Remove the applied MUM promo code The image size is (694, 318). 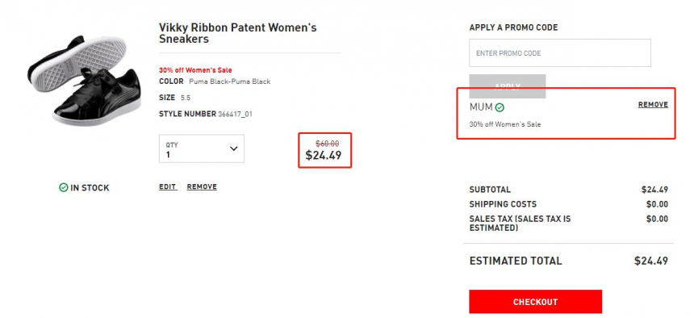tap(653, 105)
